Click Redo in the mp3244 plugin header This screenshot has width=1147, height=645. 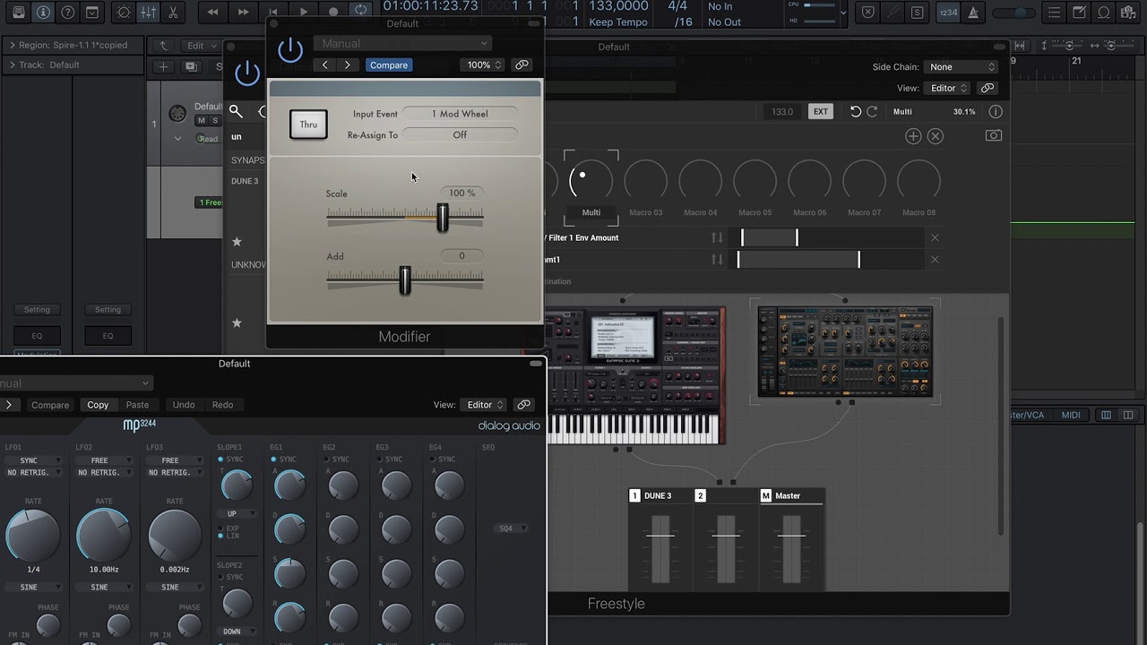point(222,405)
